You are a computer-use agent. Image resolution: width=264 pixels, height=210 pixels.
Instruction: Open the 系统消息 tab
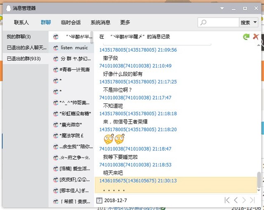(100, 22)
